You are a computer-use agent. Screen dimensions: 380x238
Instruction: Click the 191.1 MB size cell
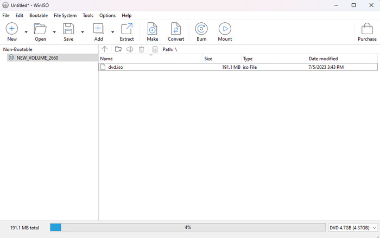pos(231,67)
